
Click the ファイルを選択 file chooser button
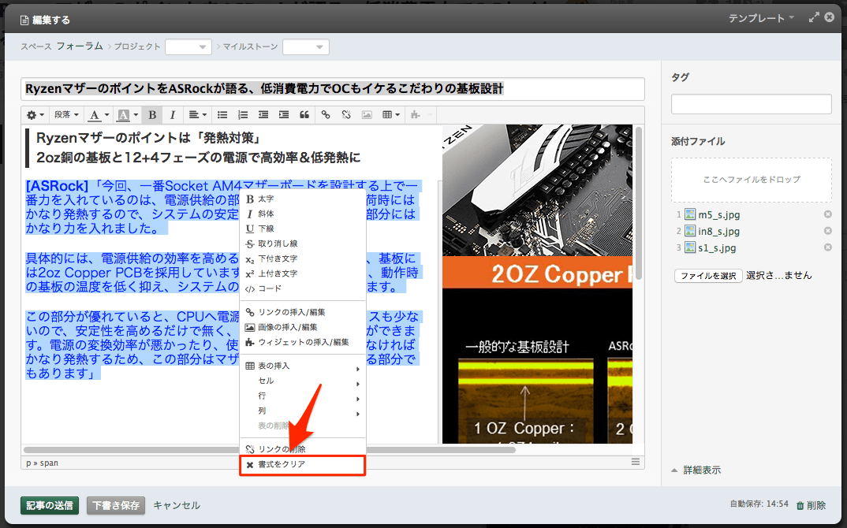click(708, 276)
